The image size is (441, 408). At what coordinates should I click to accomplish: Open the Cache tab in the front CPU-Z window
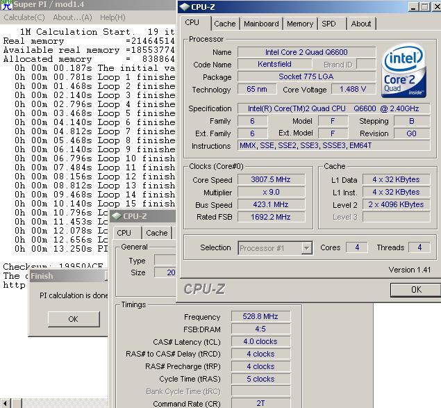224,24
